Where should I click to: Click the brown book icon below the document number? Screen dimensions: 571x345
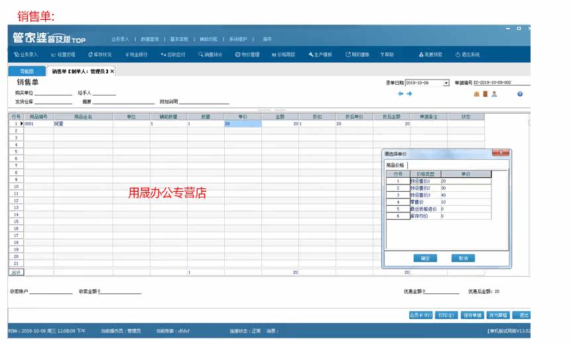485,94
